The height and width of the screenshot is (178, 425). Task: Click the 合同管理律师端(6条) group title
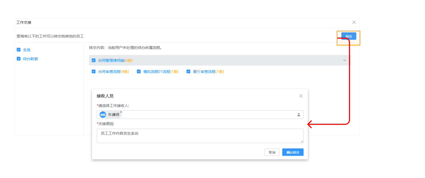click(115, 60)
